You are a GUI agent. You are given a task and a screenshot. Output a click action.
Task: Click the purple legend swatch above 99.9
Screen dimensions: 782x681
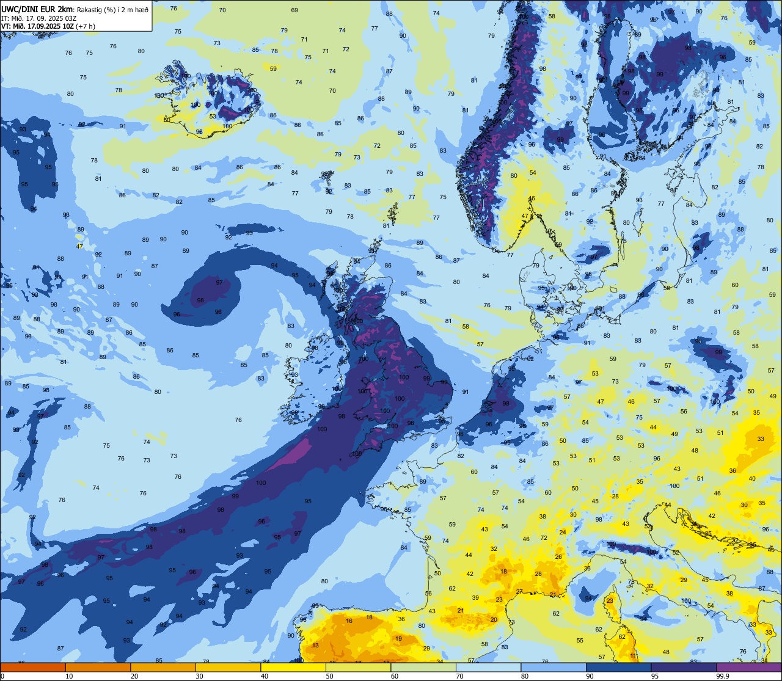pyautogui.click(x=748, y=667)
